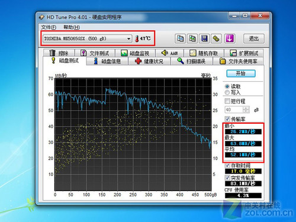Switch to the AAM tab
Image resolution: width=296 pixels, height=222 pixels.
169,53
